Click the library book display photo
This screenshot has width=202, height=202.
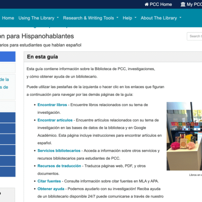click(x=184, y=136)
